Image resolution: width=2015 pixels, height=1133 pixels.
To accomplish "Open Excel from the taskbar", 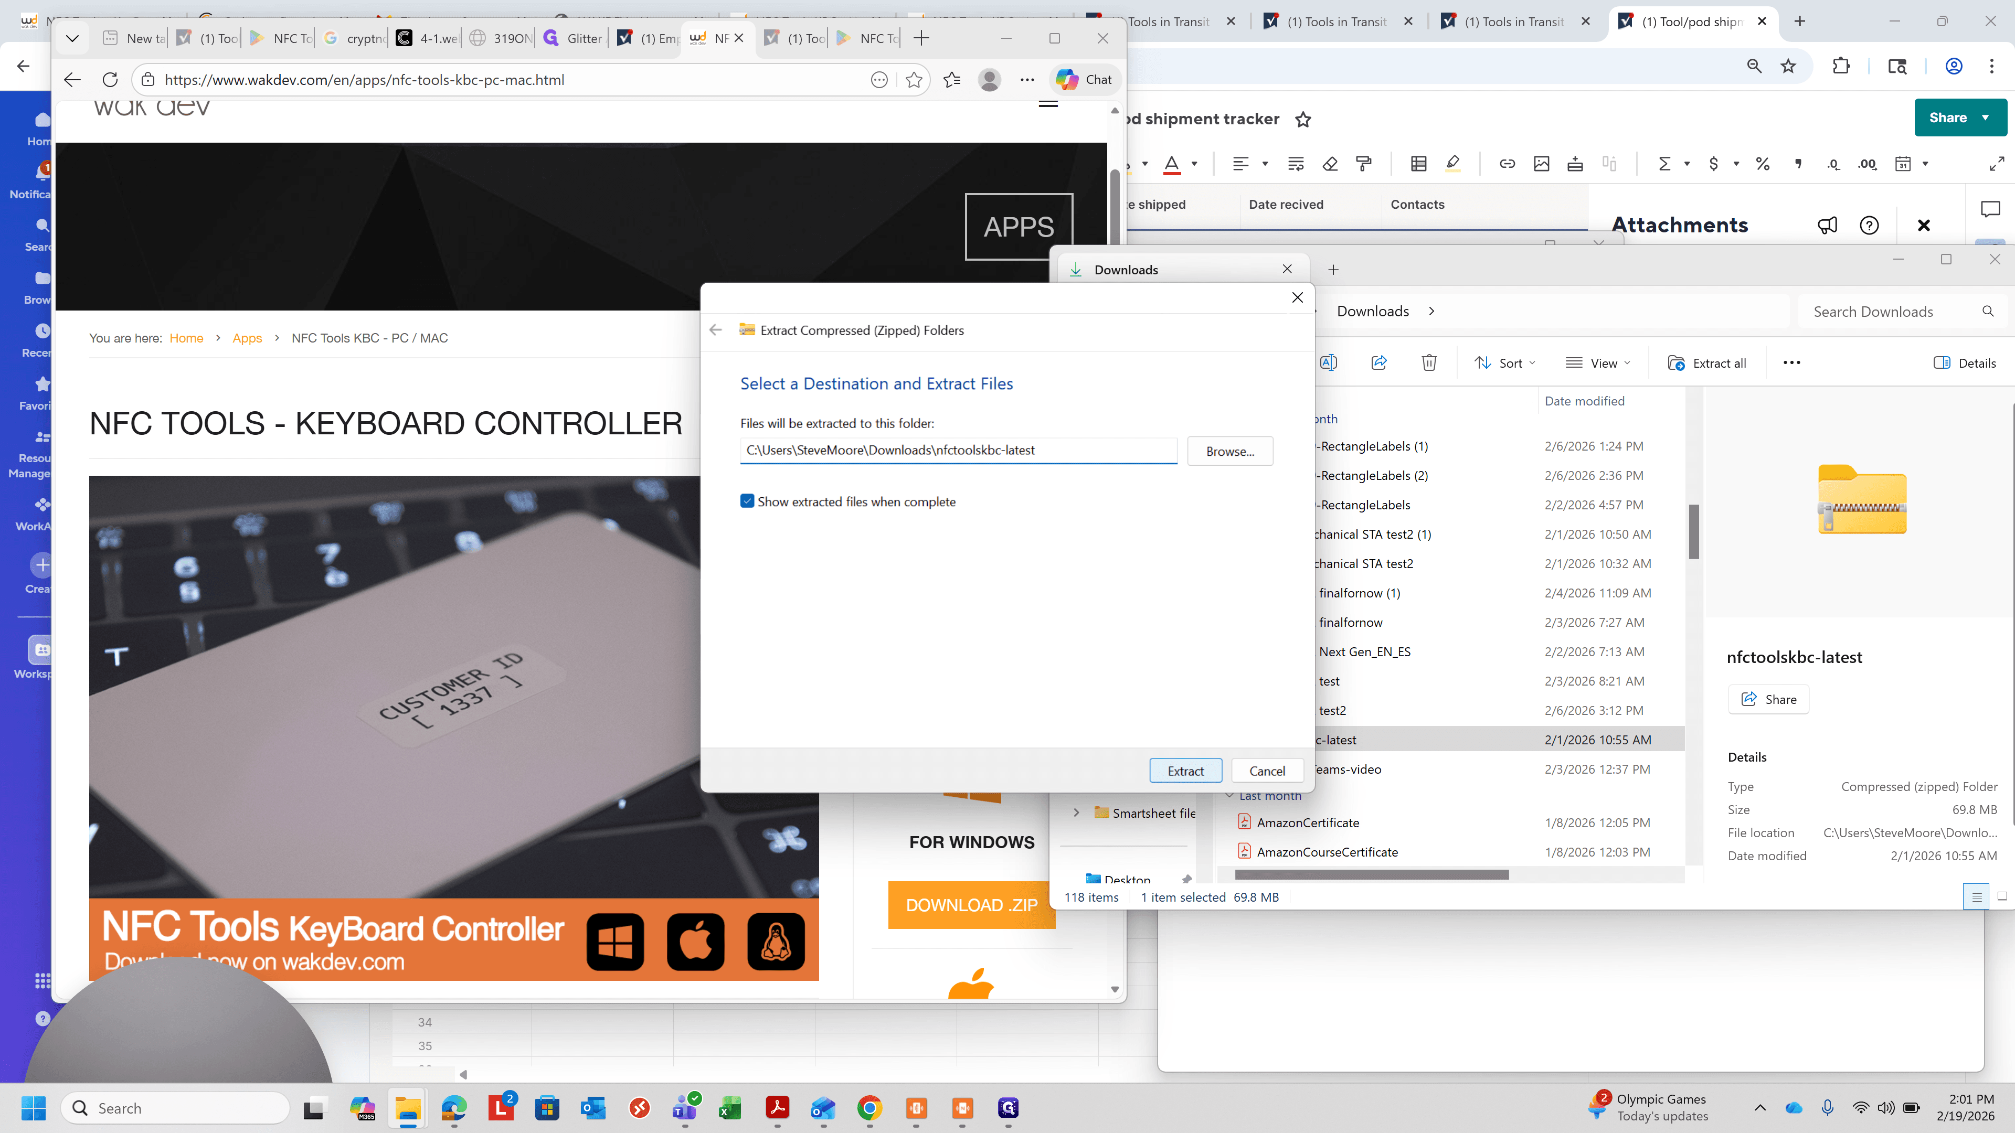I will click(x=730, y=1108).
